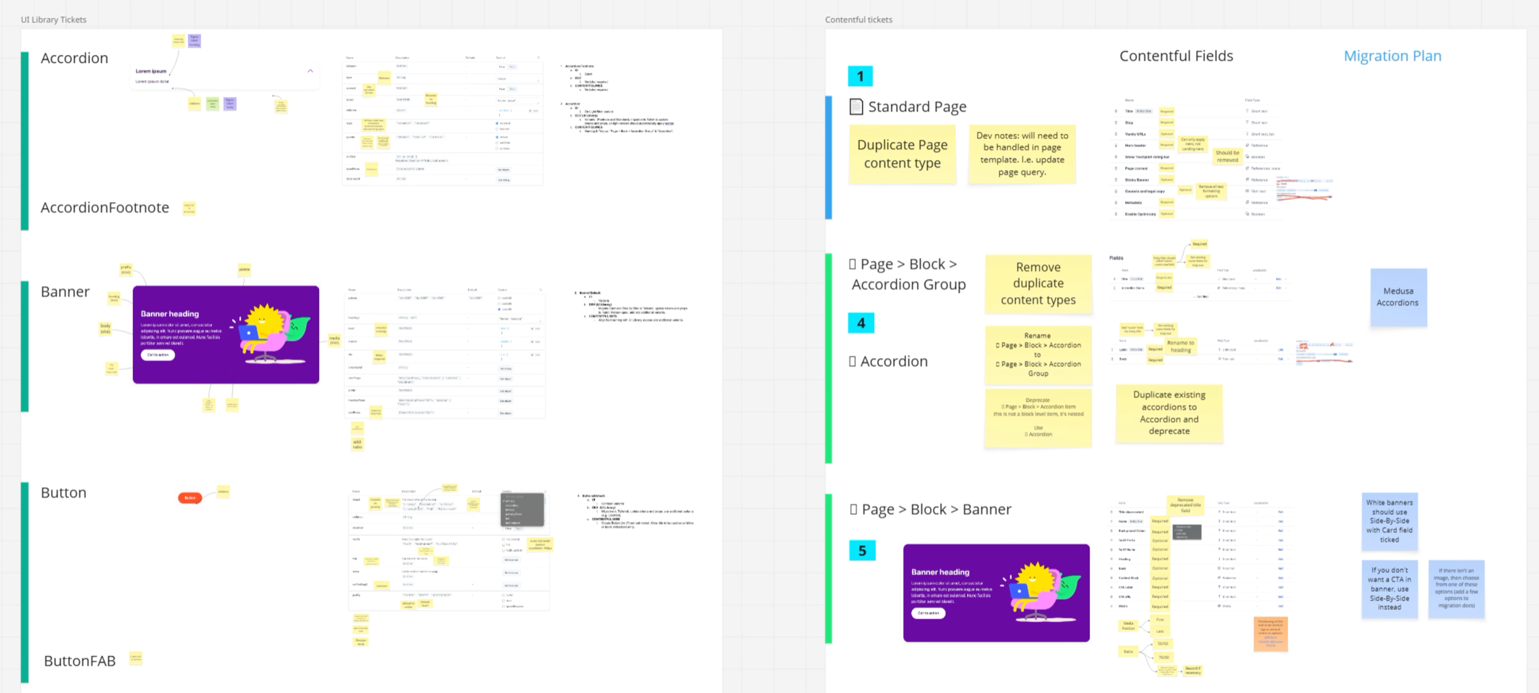Select the 50/50 ratio sticky note
The image size is (1539, 693).
point(1163,643)
